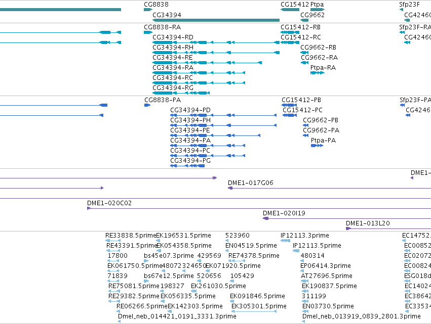Select the Sfp23F gene label
431x324 pixels.
(x=410, y=5)
